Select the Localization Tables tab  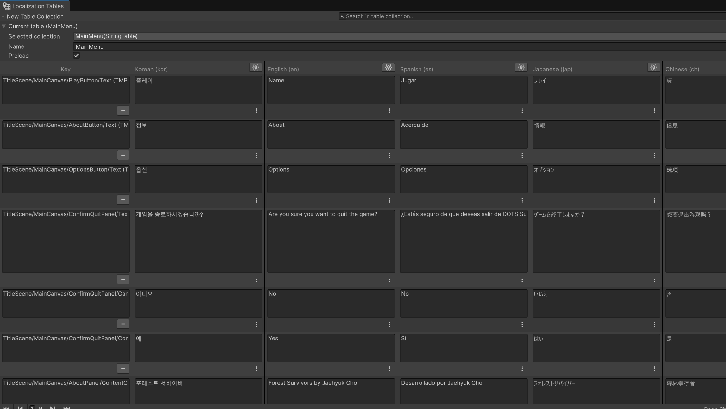click(34, 6)
